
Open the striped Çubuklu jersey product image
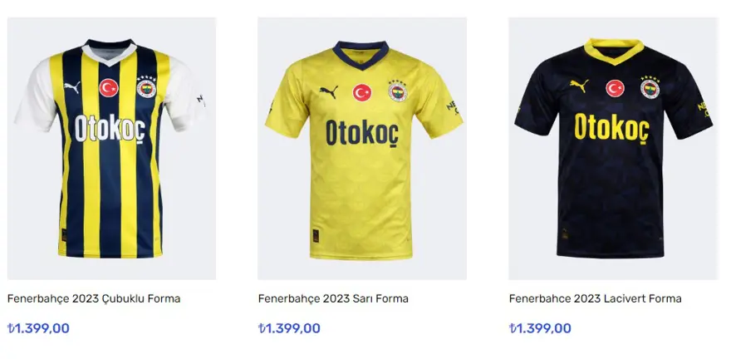pyautogui.click(x=111, y=150)
